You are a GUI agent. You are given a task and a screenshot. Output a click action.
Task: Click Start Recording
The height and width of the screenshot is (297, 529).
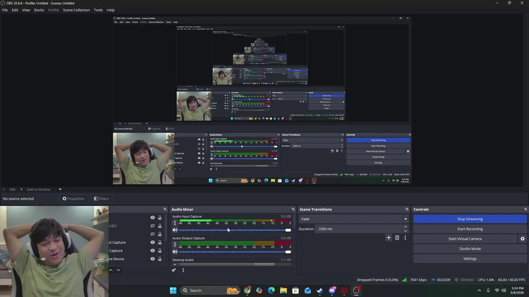click(470, 229)
